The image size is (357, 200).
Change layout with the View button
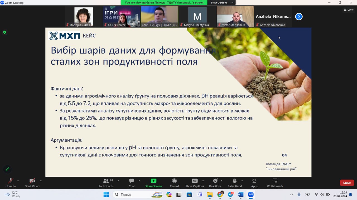coord(349,10)
